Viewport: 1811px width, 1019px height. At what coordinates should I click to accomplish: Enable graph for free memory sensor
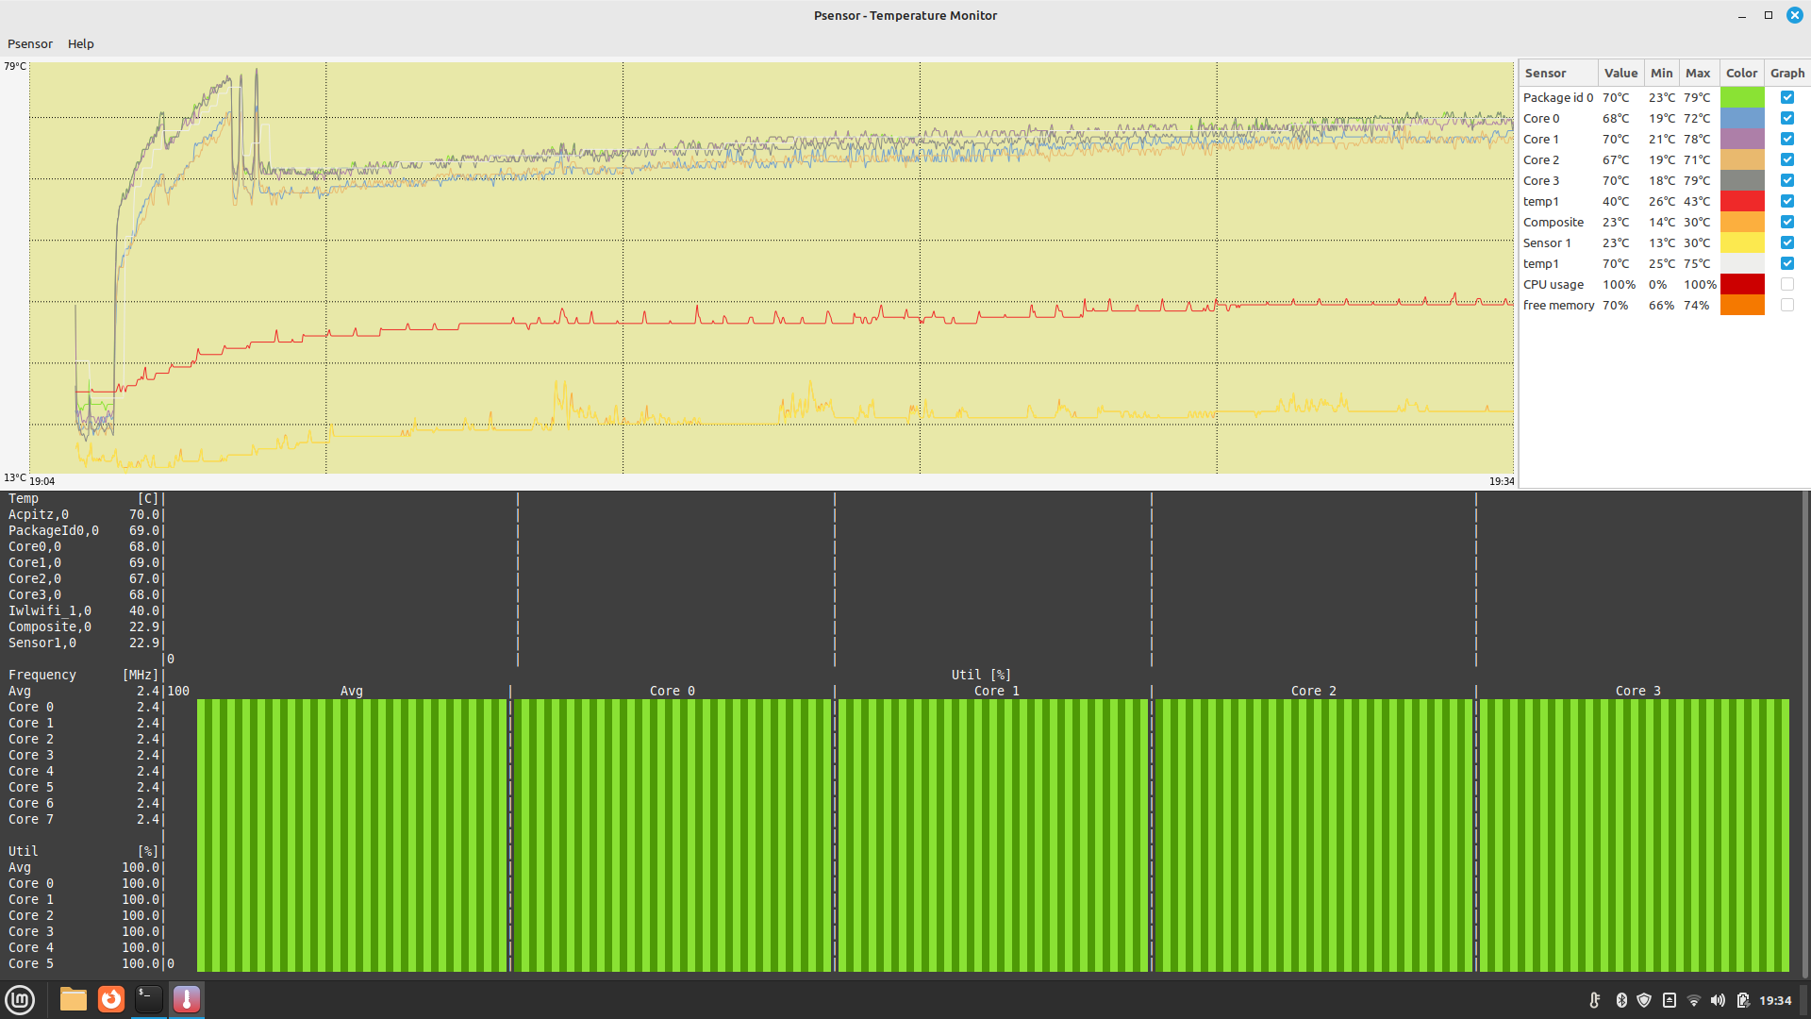pos(1786,305)
